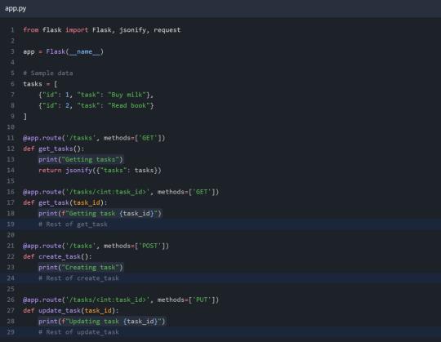Select the app.py file tab

(16, 8)
